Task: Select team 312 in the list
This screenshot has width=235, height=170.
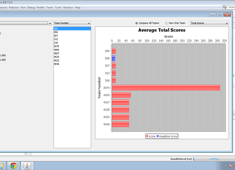Action: tap(72, 39)
